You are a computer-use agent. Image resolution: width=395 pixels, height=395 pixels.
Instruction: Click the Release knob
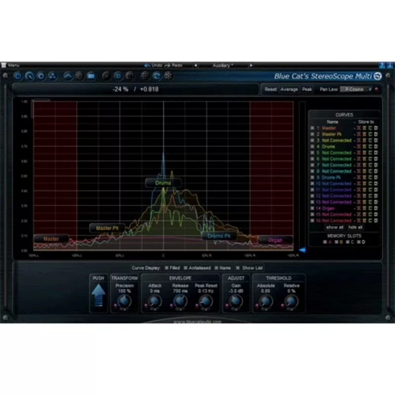180,301
